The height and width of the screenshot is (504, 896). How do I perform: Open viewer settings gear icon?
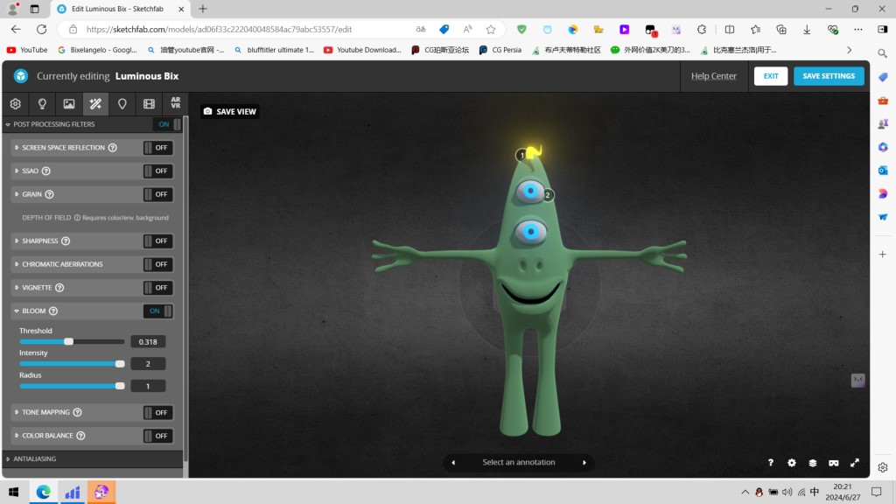click(791, 463)
